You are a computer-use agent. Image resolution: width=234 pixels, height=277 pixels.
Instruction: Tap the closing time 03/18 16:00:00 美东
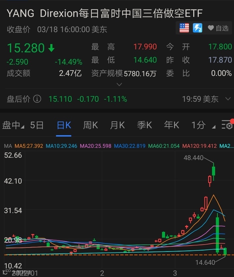72,29
